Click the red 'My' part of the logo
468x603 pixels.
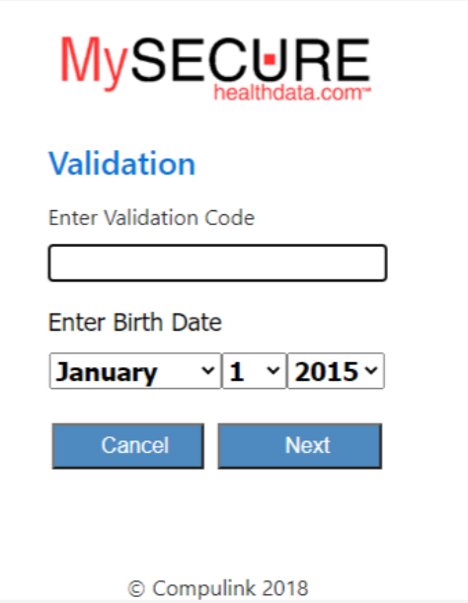94,63
